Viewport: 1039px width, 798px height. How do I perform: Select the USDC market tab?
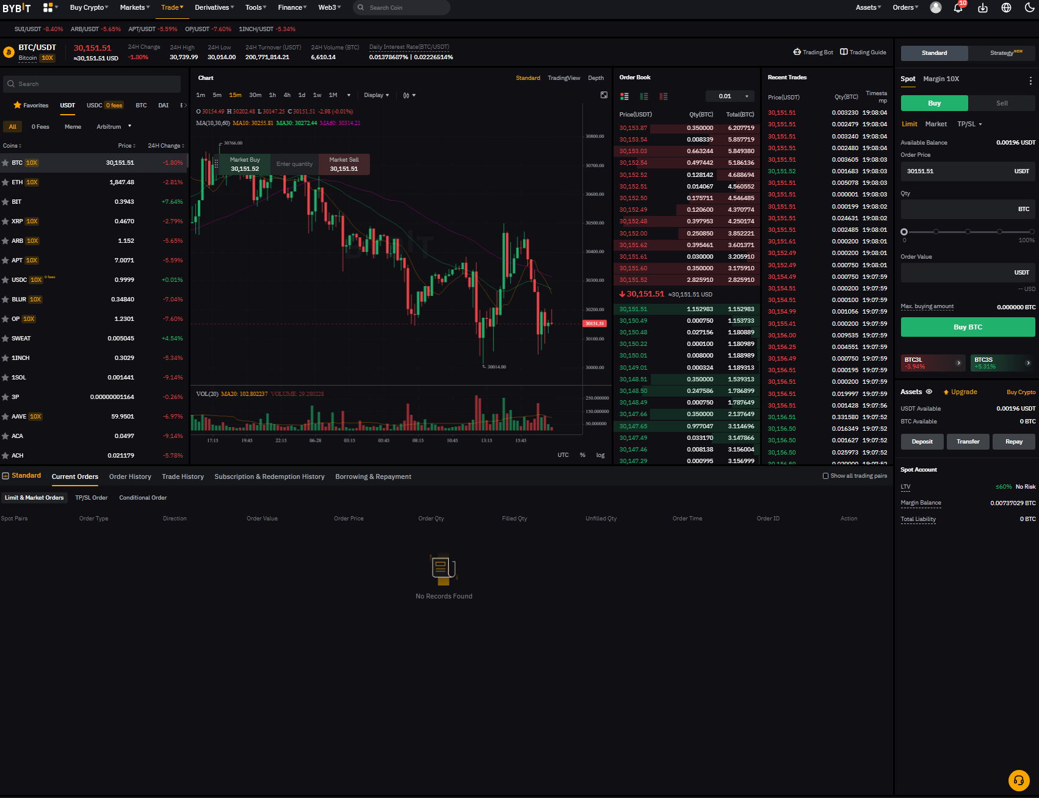coord(104,106)
